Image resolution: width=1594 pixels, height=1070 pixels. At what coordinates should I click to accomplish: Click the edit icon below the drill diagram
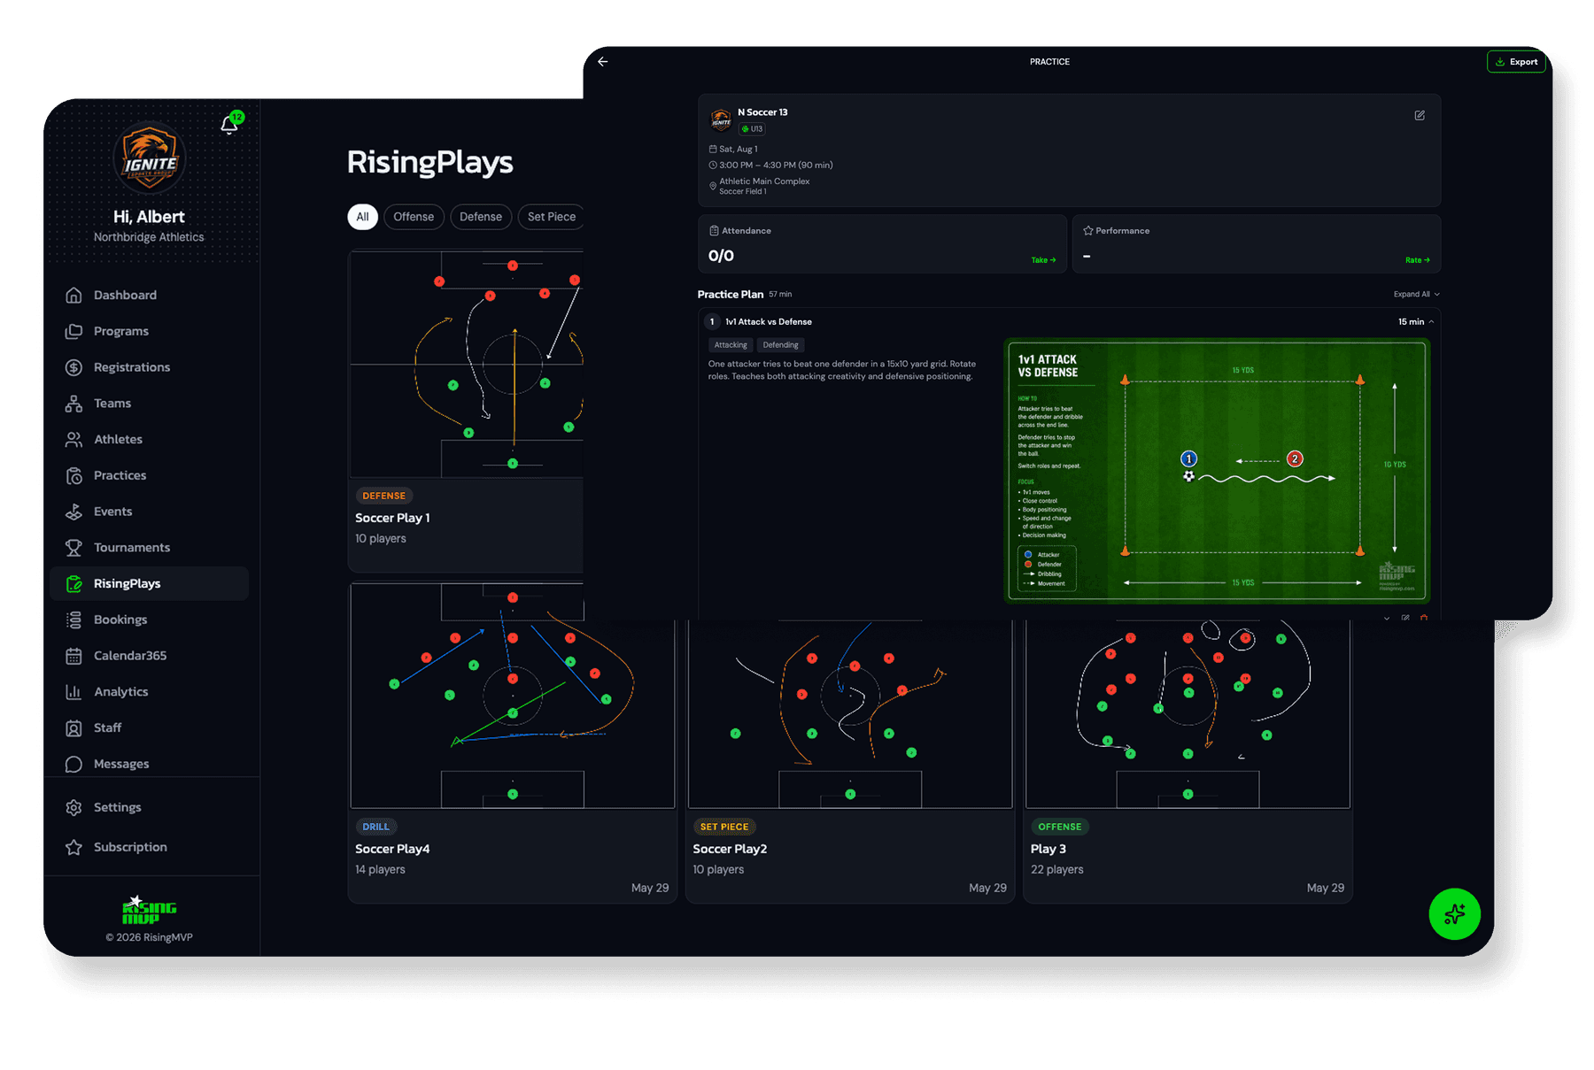tap(1405, 617)
